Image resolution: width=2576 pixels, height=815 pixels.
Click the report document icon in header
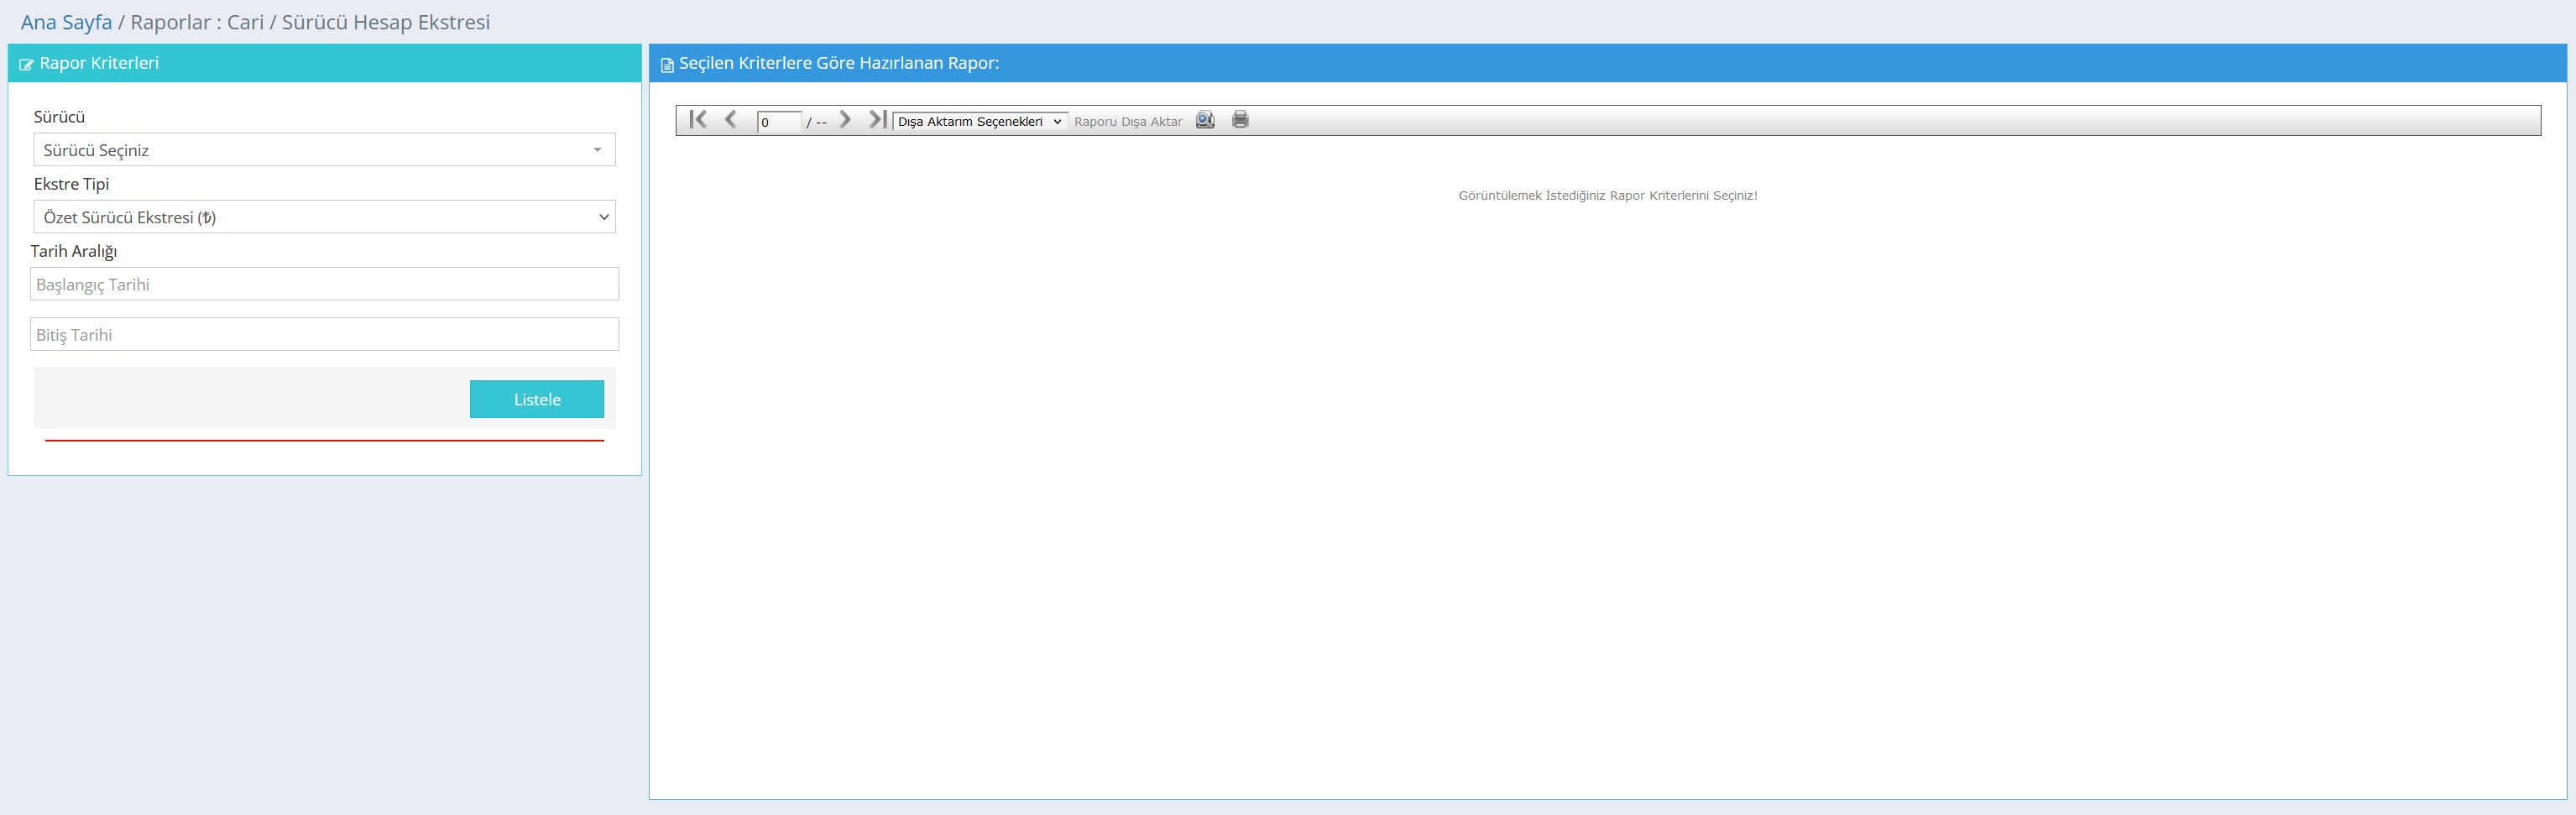(667, 65)
